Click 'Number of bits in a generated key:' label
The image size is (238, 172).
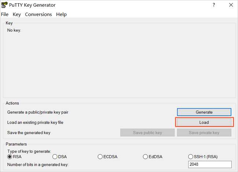point(38,165)
